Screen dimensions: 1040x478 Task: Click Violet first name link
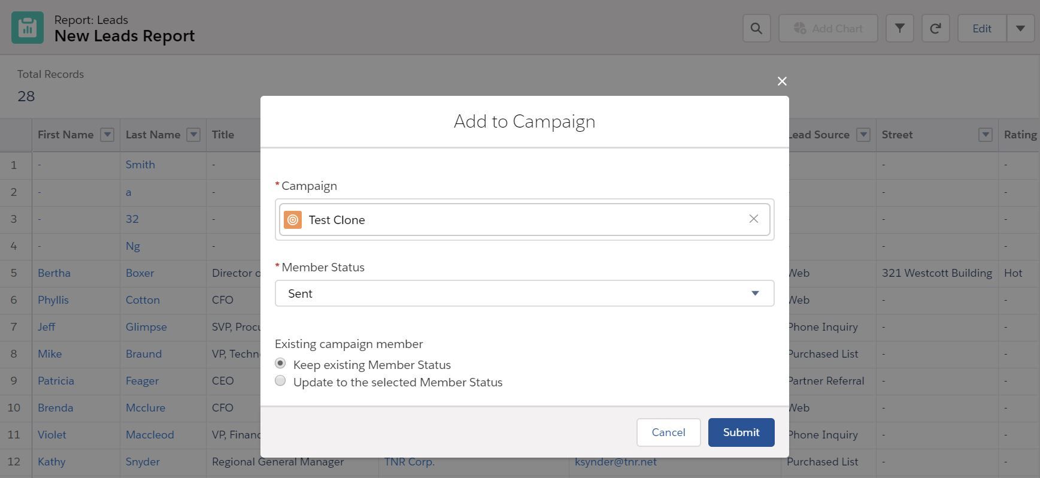pos(52,435)
